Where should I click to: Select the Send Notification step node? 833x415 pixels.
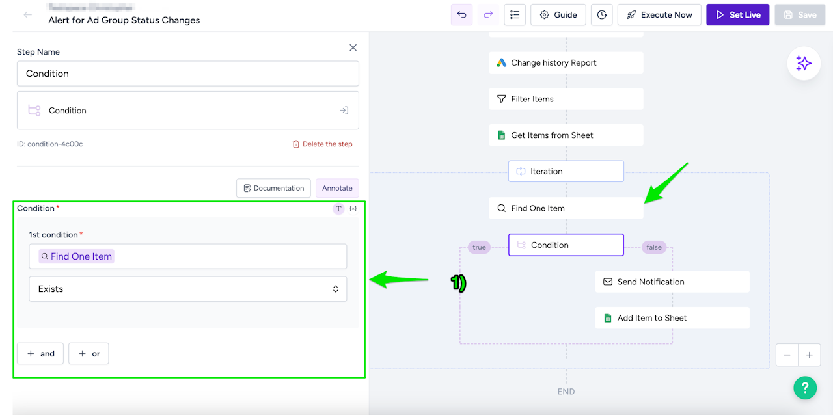(x=672, y=282)
